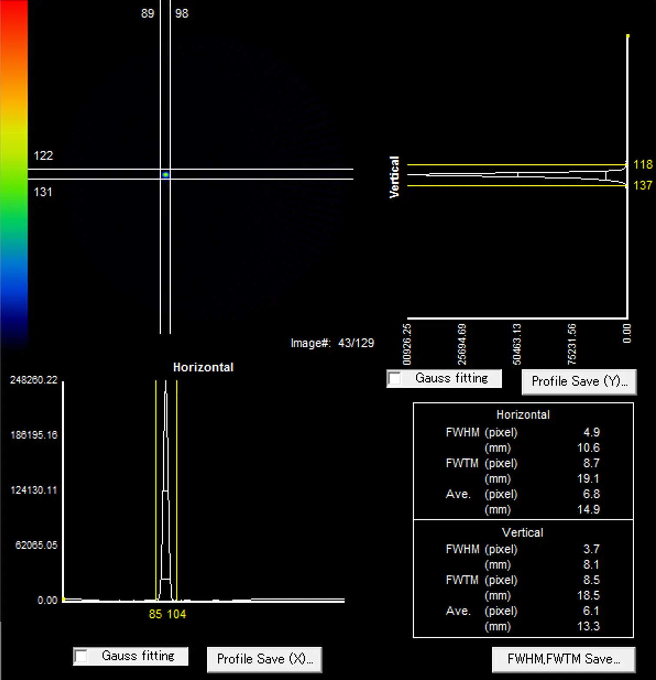Select the horizontal cursor line labeled 131

[261, 179]
